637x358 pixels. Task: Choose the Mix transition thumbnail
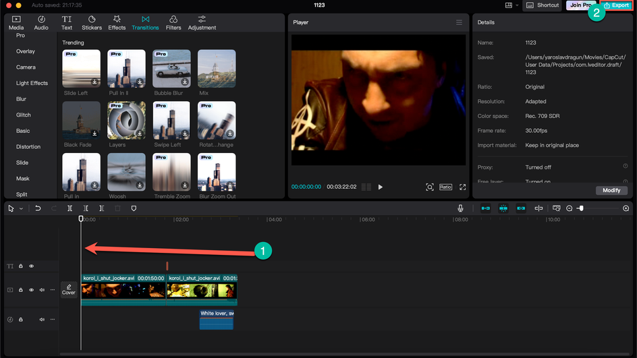[x=217, y=68]
